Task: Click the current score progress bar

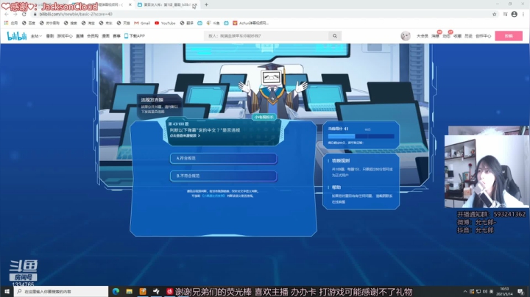Action: pos(361,136)
